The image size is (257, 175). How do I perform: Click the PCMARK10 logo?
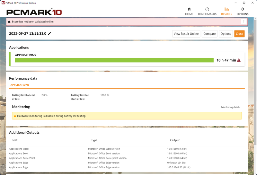34,12
